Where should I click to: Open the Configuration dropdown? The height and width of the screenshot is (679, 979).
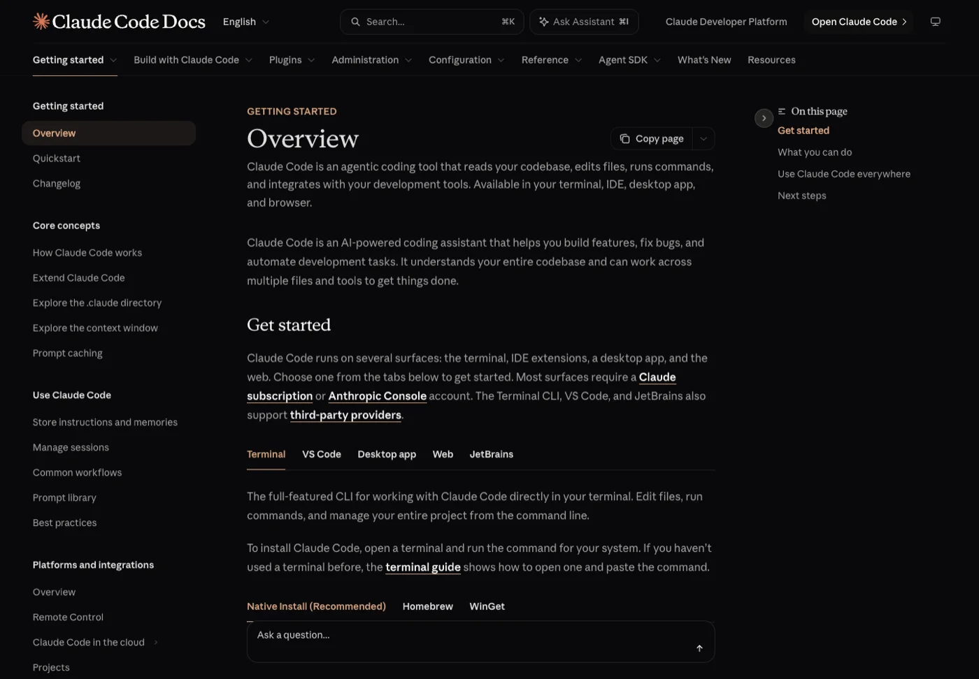point(466,60)
